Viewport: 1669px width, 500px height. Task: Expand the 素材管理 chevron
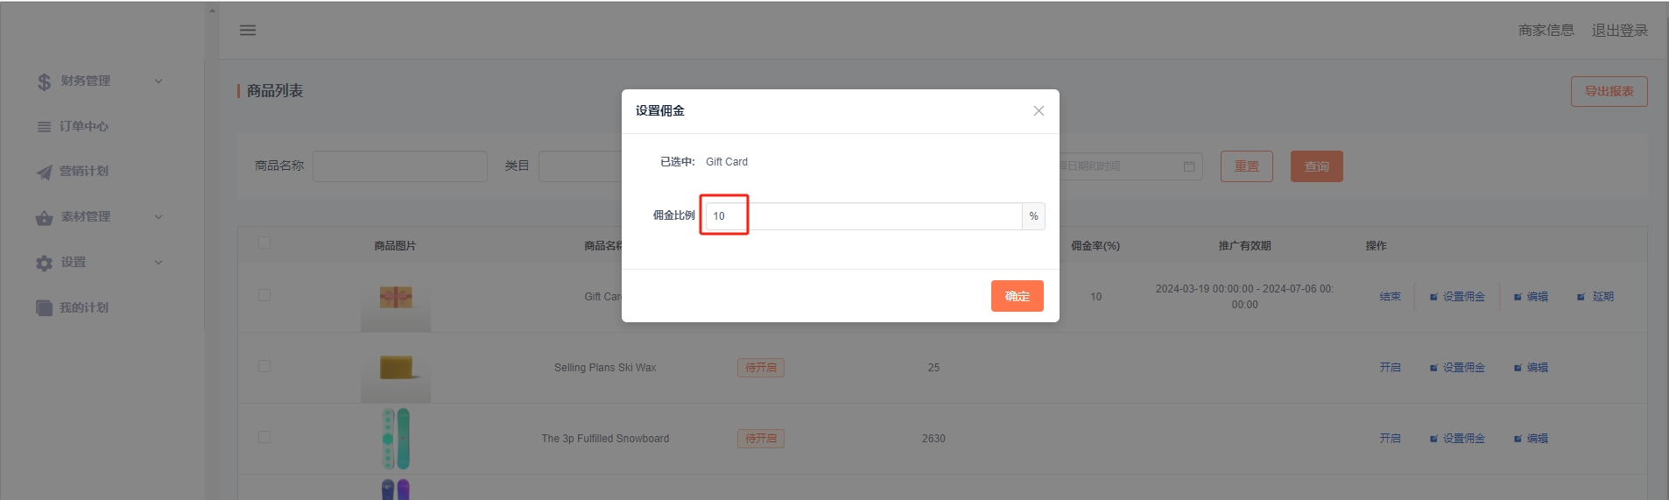point(158,217)
